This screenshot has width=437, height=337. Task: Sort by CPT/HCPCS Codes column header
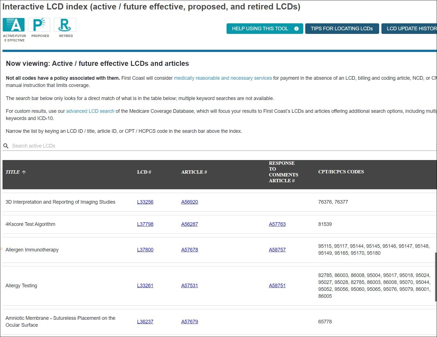[341, 172]
